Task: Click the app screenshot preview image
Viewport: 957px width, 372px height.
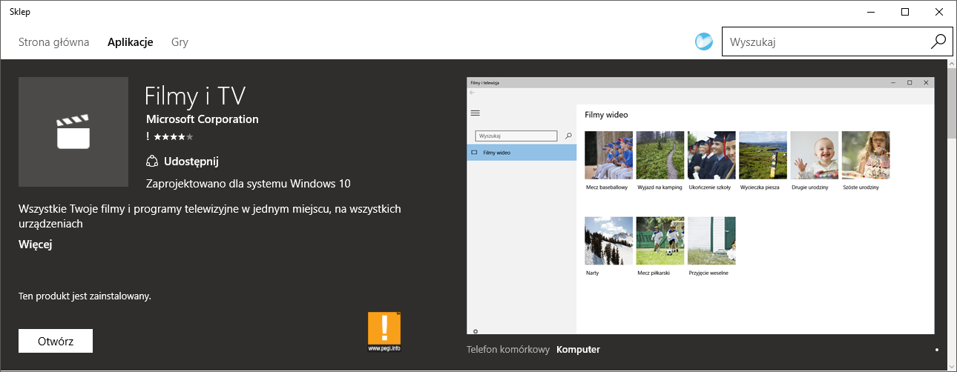Action: 700,205
